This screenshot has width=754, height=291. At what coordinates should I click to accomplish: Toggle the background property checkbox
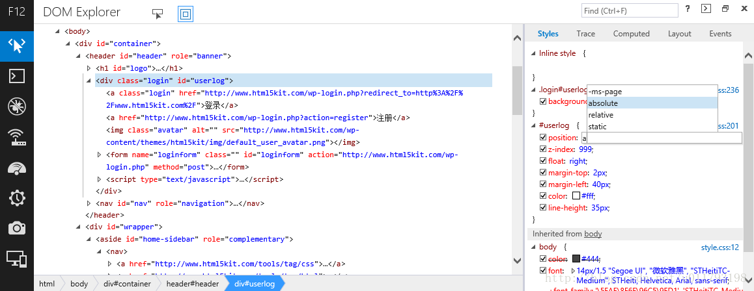coord(544,101)
